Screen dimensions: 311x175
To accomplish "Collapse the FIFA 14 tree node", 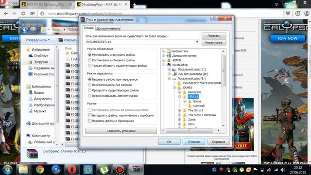I will pos(180,97).
